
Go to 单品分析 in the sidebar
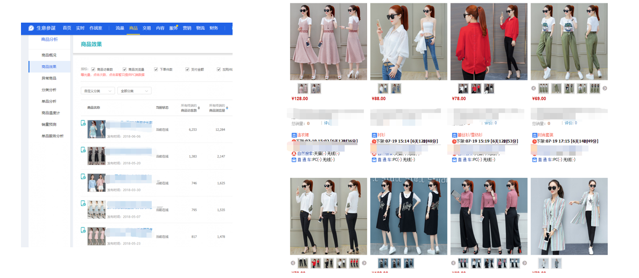[x=49, y=101]
